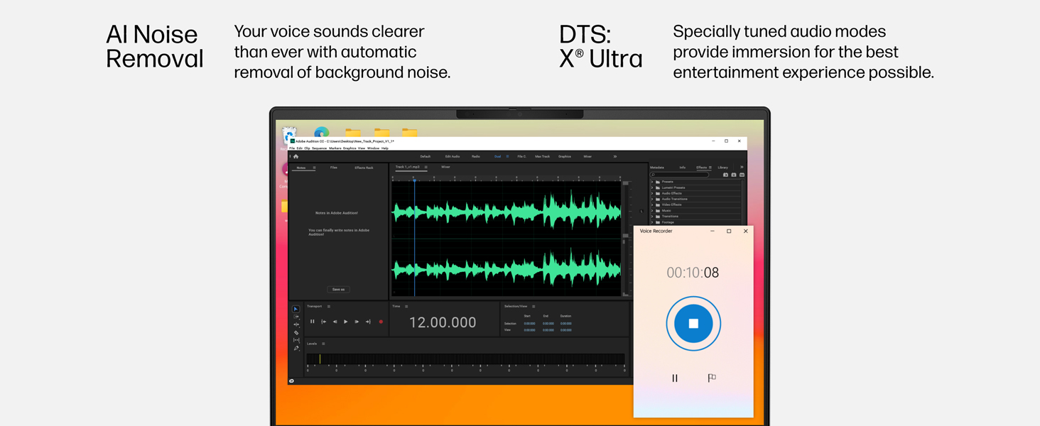Screen dimensions: 1040x426
Task: Pause the recording in Voice Recorder
Action: pyautogui.click(x=674, y=378)
